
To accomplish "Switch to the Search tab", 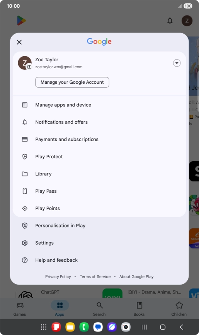I will coord(99,309).
